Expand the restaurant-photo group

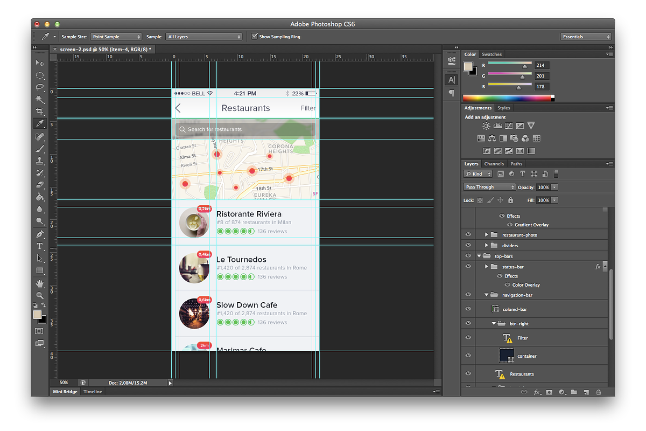[487, 235]
